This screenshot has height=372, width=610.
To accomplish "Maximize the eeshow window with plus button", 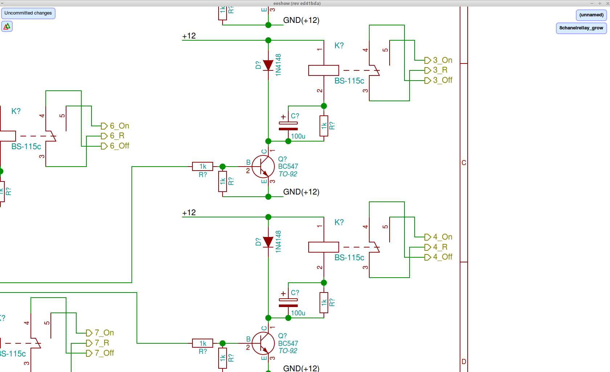I will (x=599, y=3).
